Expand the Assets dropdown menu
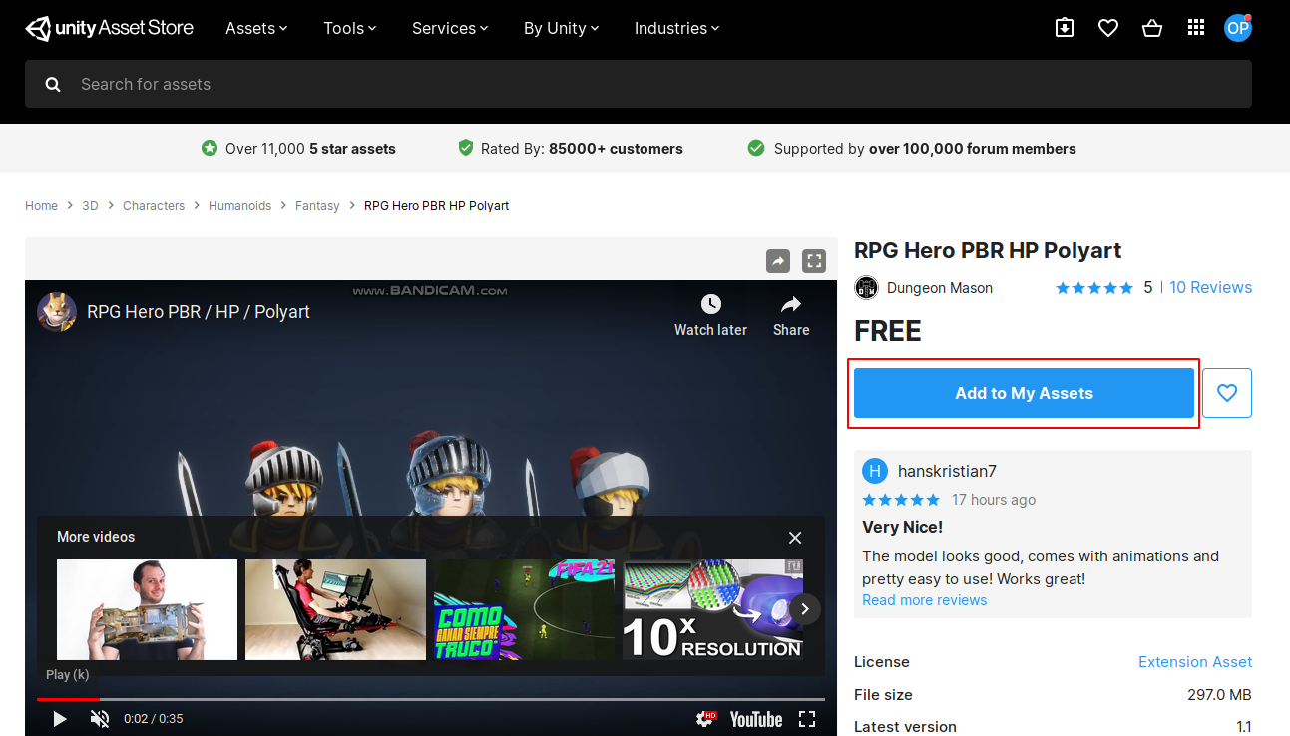This screenshot has width=1290, height=736. tap(256, 28)
